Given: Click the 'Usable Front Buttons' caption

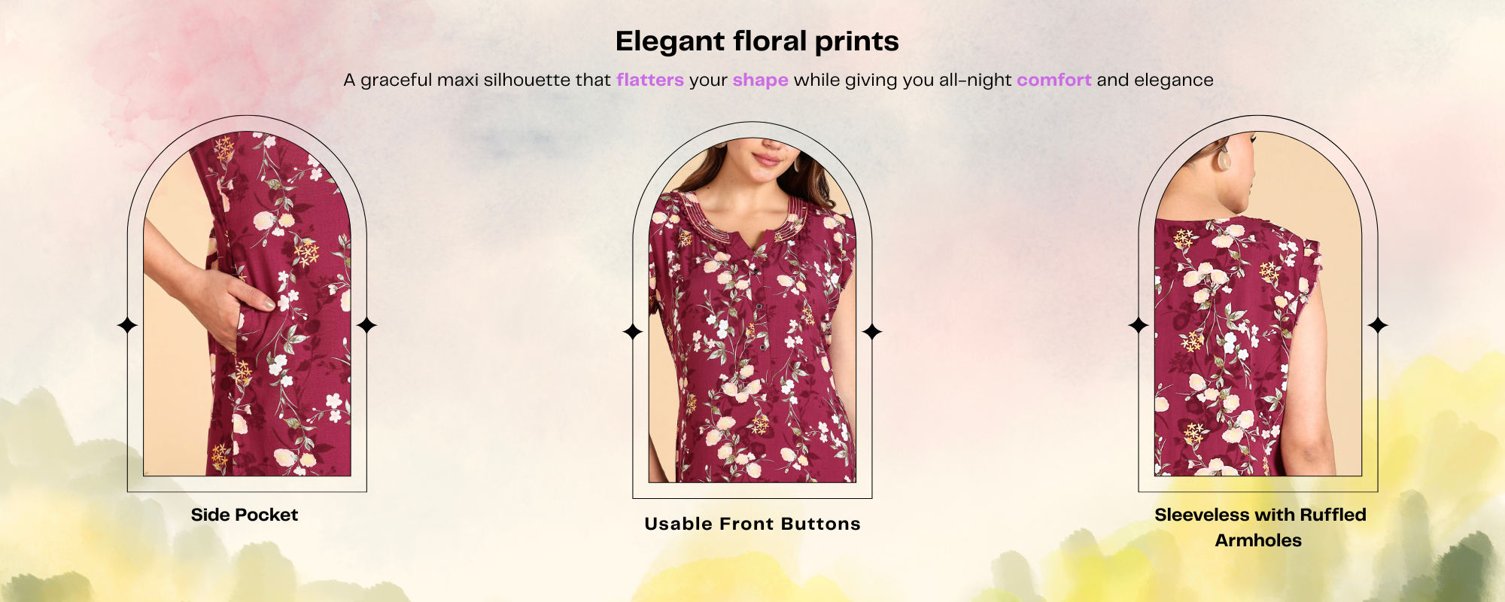Looking at the screenshot, I should (x=752, y=524).
